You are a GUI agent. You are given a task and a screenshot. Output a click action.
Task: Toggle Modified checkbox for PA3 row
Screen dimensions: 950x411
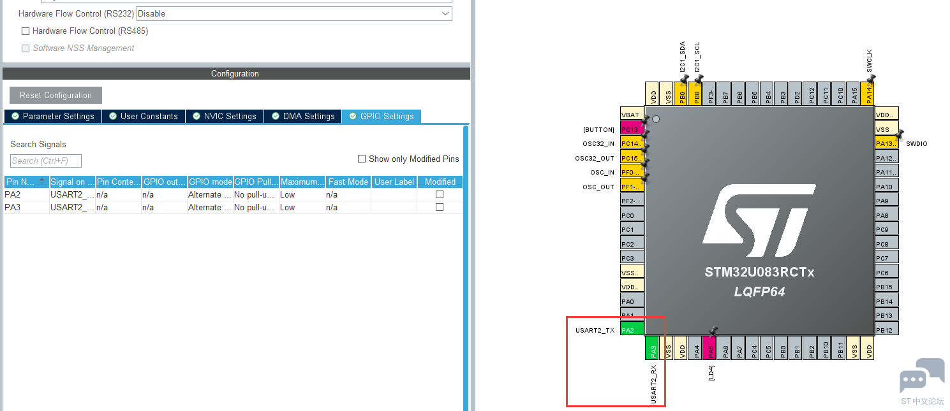pos(440,207)
